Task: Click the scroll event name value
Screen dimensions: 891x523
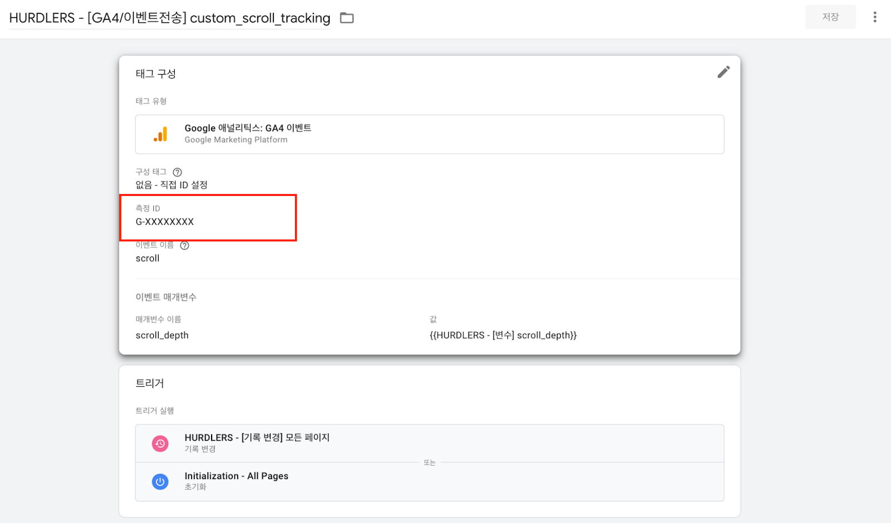Action: coord(148,258)
